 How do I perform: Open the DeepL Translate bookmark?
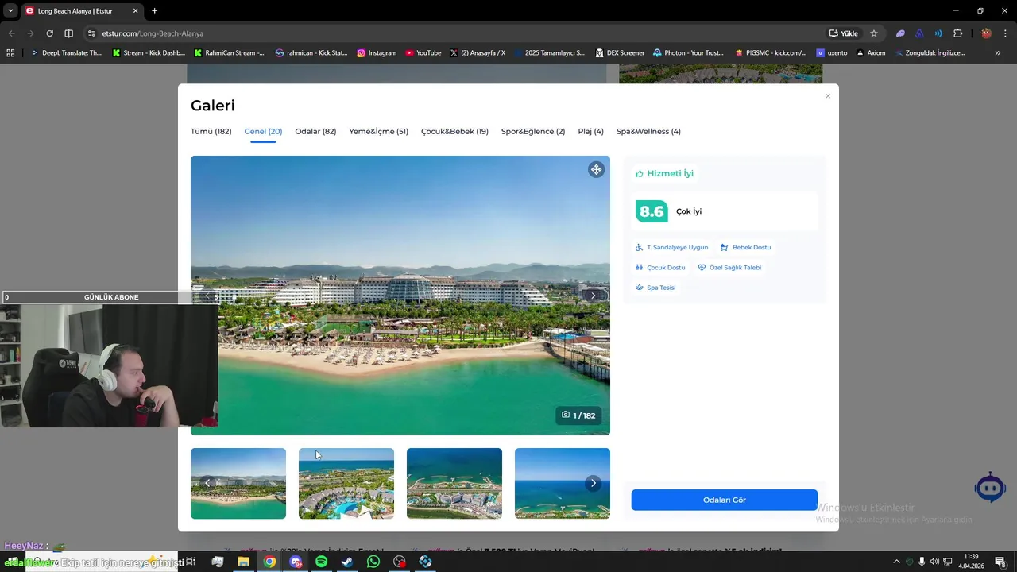pyautogui.click(x=67, y=53)
